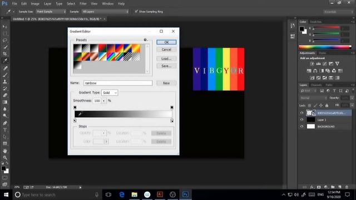
Task: Select the Horizontal Type tool
Action: point(5,130)
